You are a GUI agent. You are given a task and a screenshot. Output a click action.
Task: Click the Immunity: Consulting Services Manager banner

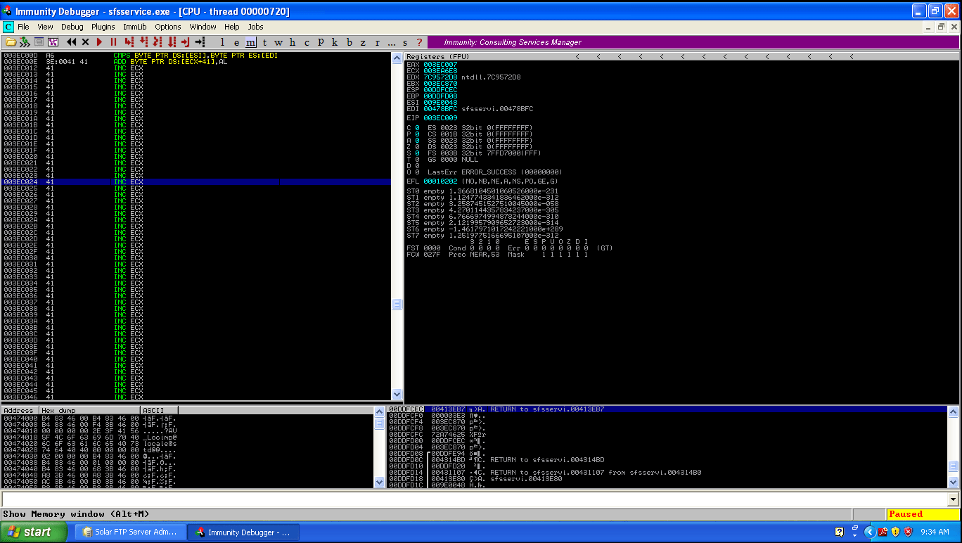coord(693,42)
